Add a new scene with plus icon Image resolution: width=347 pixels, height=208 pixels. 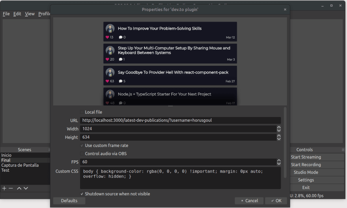point(4,188)
